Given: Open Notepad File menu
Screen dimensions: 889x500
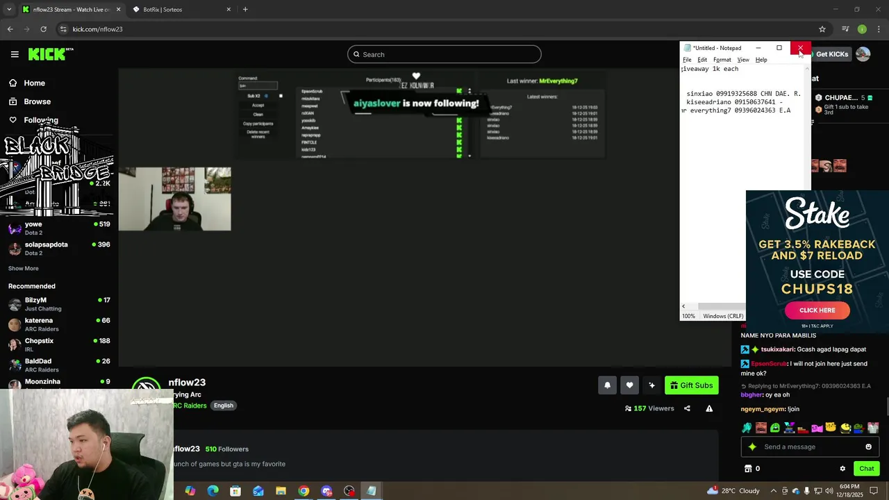Looking at the screenshot, I should pos(687,60).
